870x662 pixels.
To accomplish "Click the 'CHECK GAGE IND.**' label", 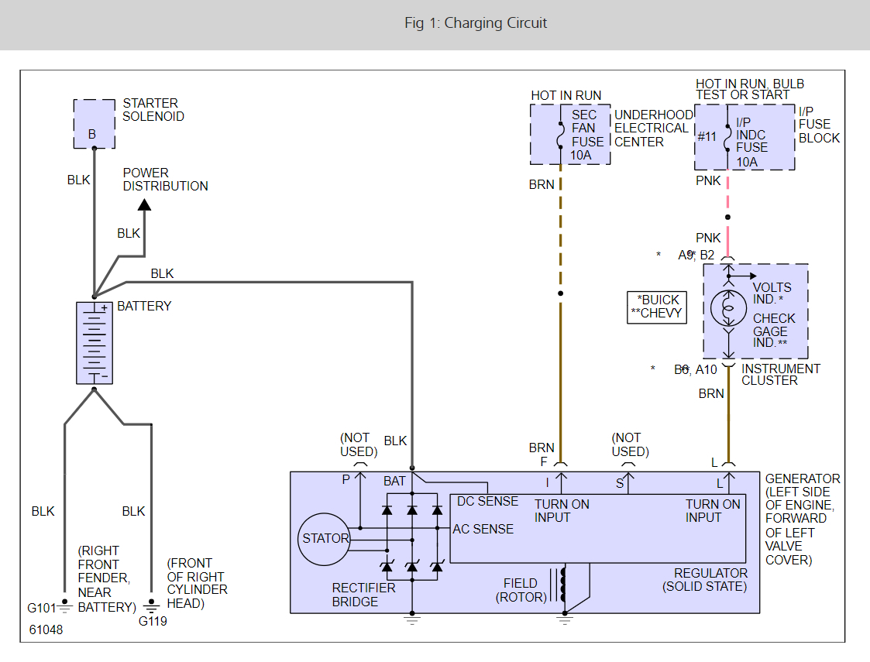I will pyautogui.click(x=774, y=331).
